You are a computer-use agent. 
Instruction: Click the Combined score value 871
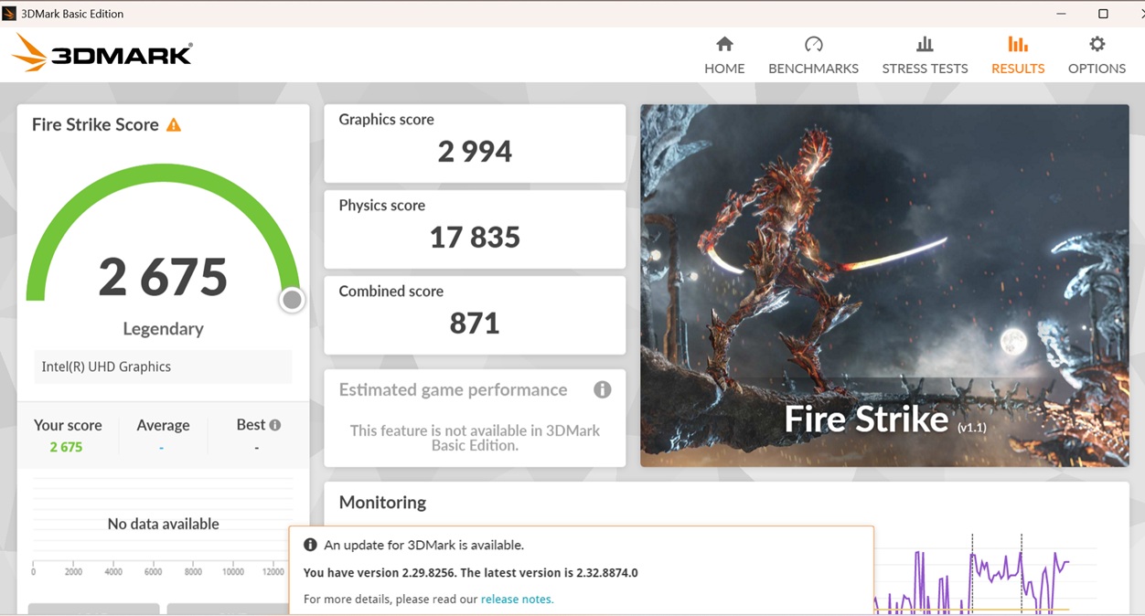tap(475, 324)
